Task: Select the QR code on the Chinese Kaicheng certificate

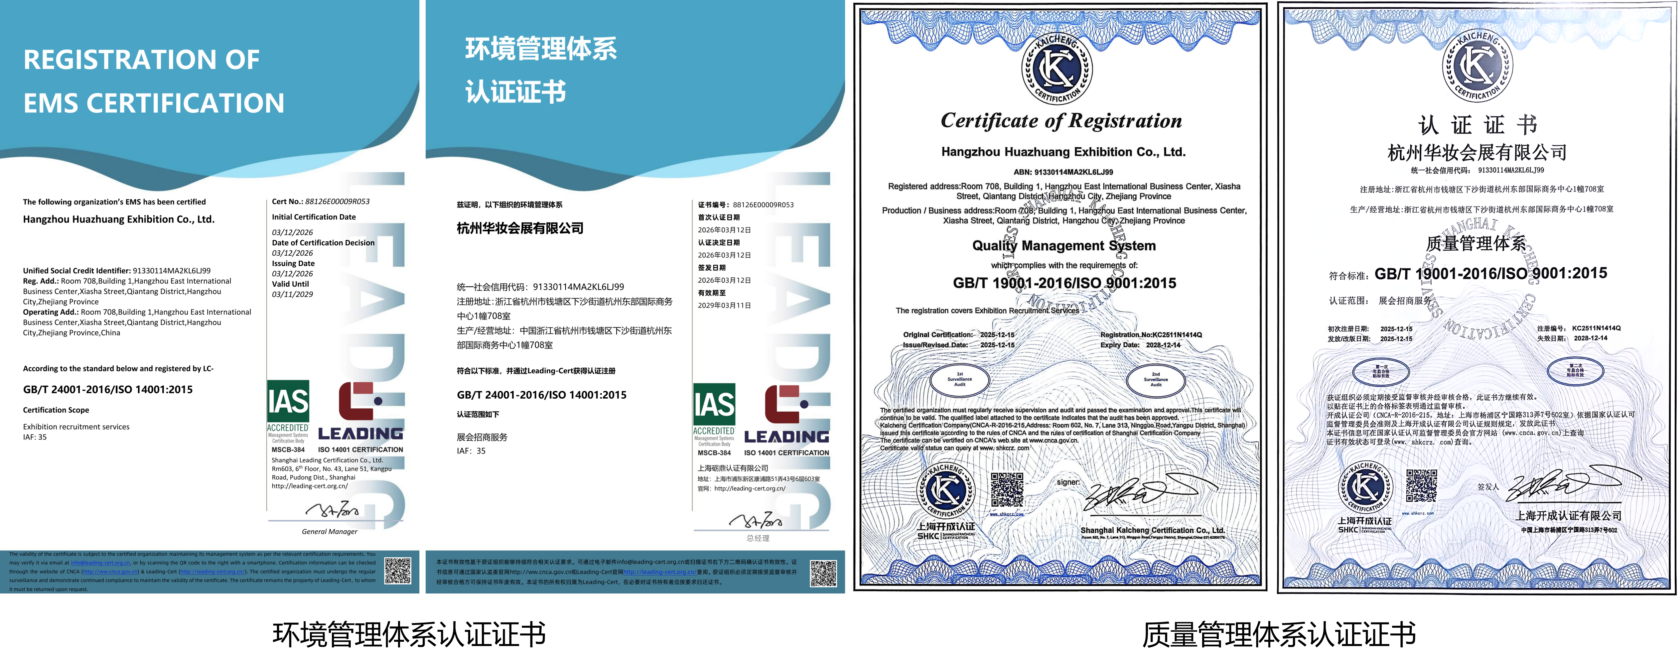Action: click(1422, 486)
